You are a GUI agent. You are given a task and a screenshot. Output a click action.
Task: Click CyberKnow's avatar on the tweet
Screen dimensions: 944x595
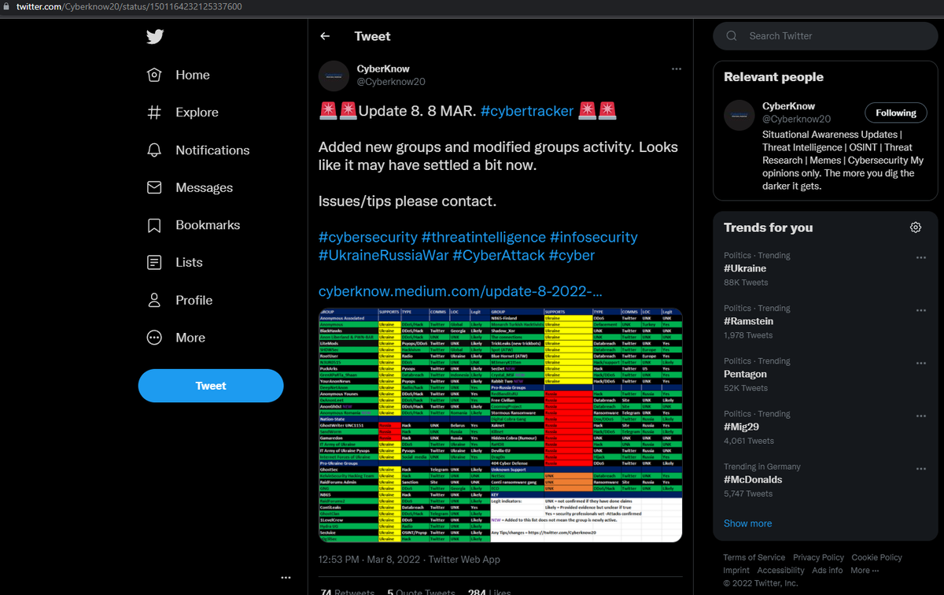[x=334, y=76]
